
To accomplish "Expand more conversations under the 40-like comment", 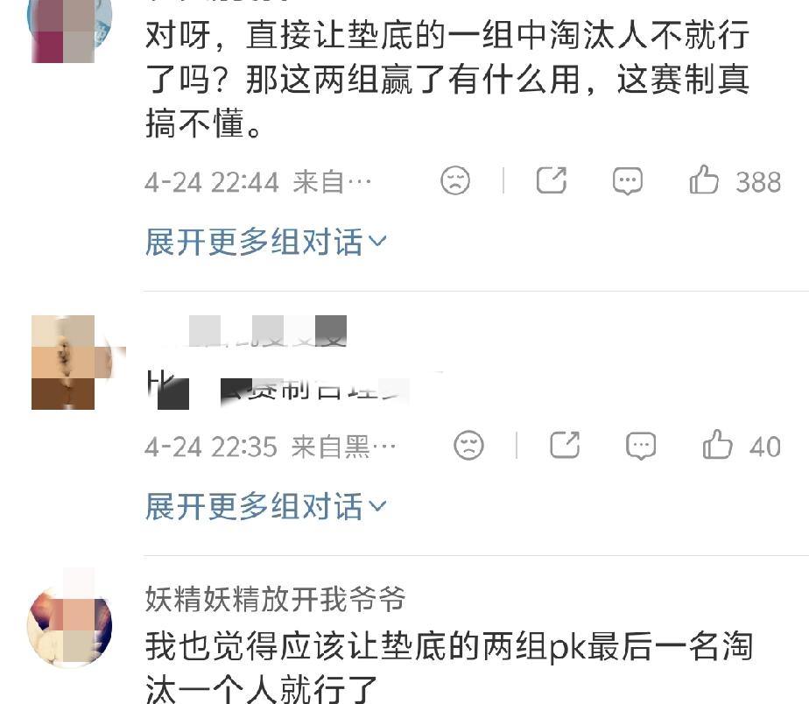I will click(265, 506).
